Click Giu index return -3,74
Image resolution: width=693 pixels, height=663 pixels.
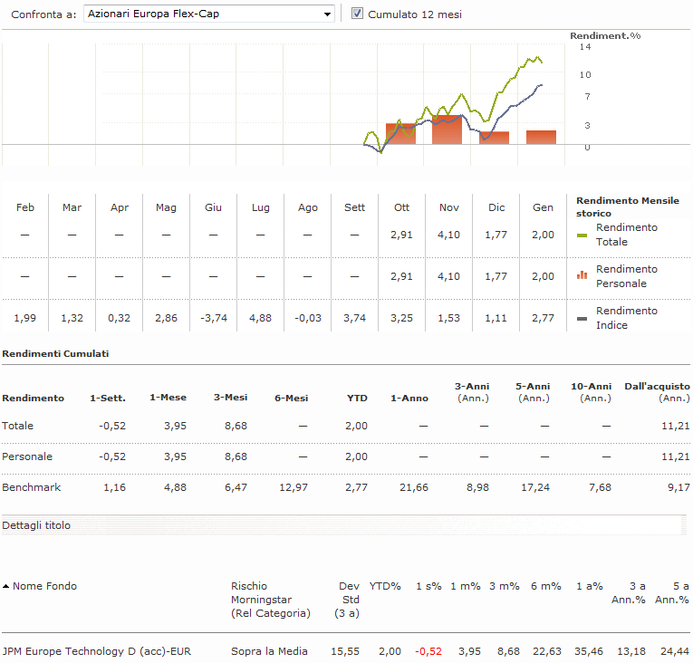(214, 318)
